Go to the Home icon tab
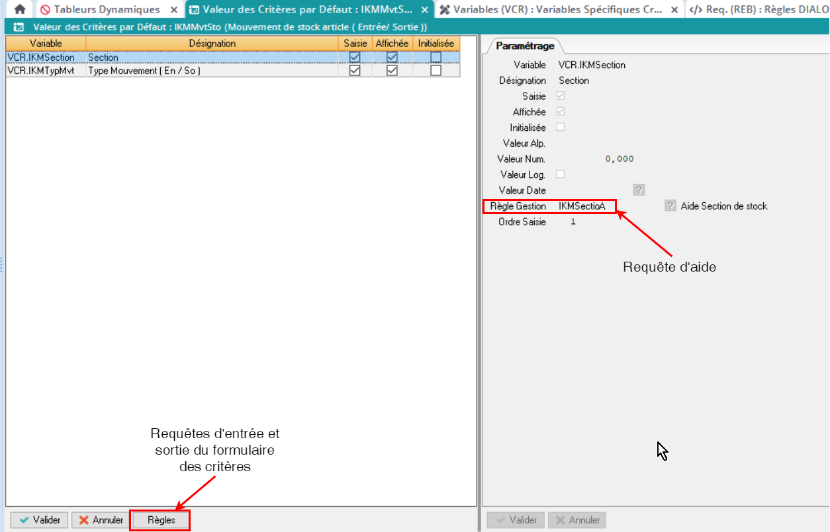This screenshot has width=830, height=532. coord(20,9)
